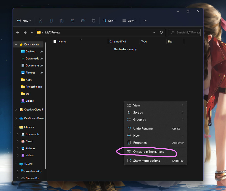Click Show more options menu entry
Image resolution: width=226 pixels, height=191 pixels.
(146, 161)
